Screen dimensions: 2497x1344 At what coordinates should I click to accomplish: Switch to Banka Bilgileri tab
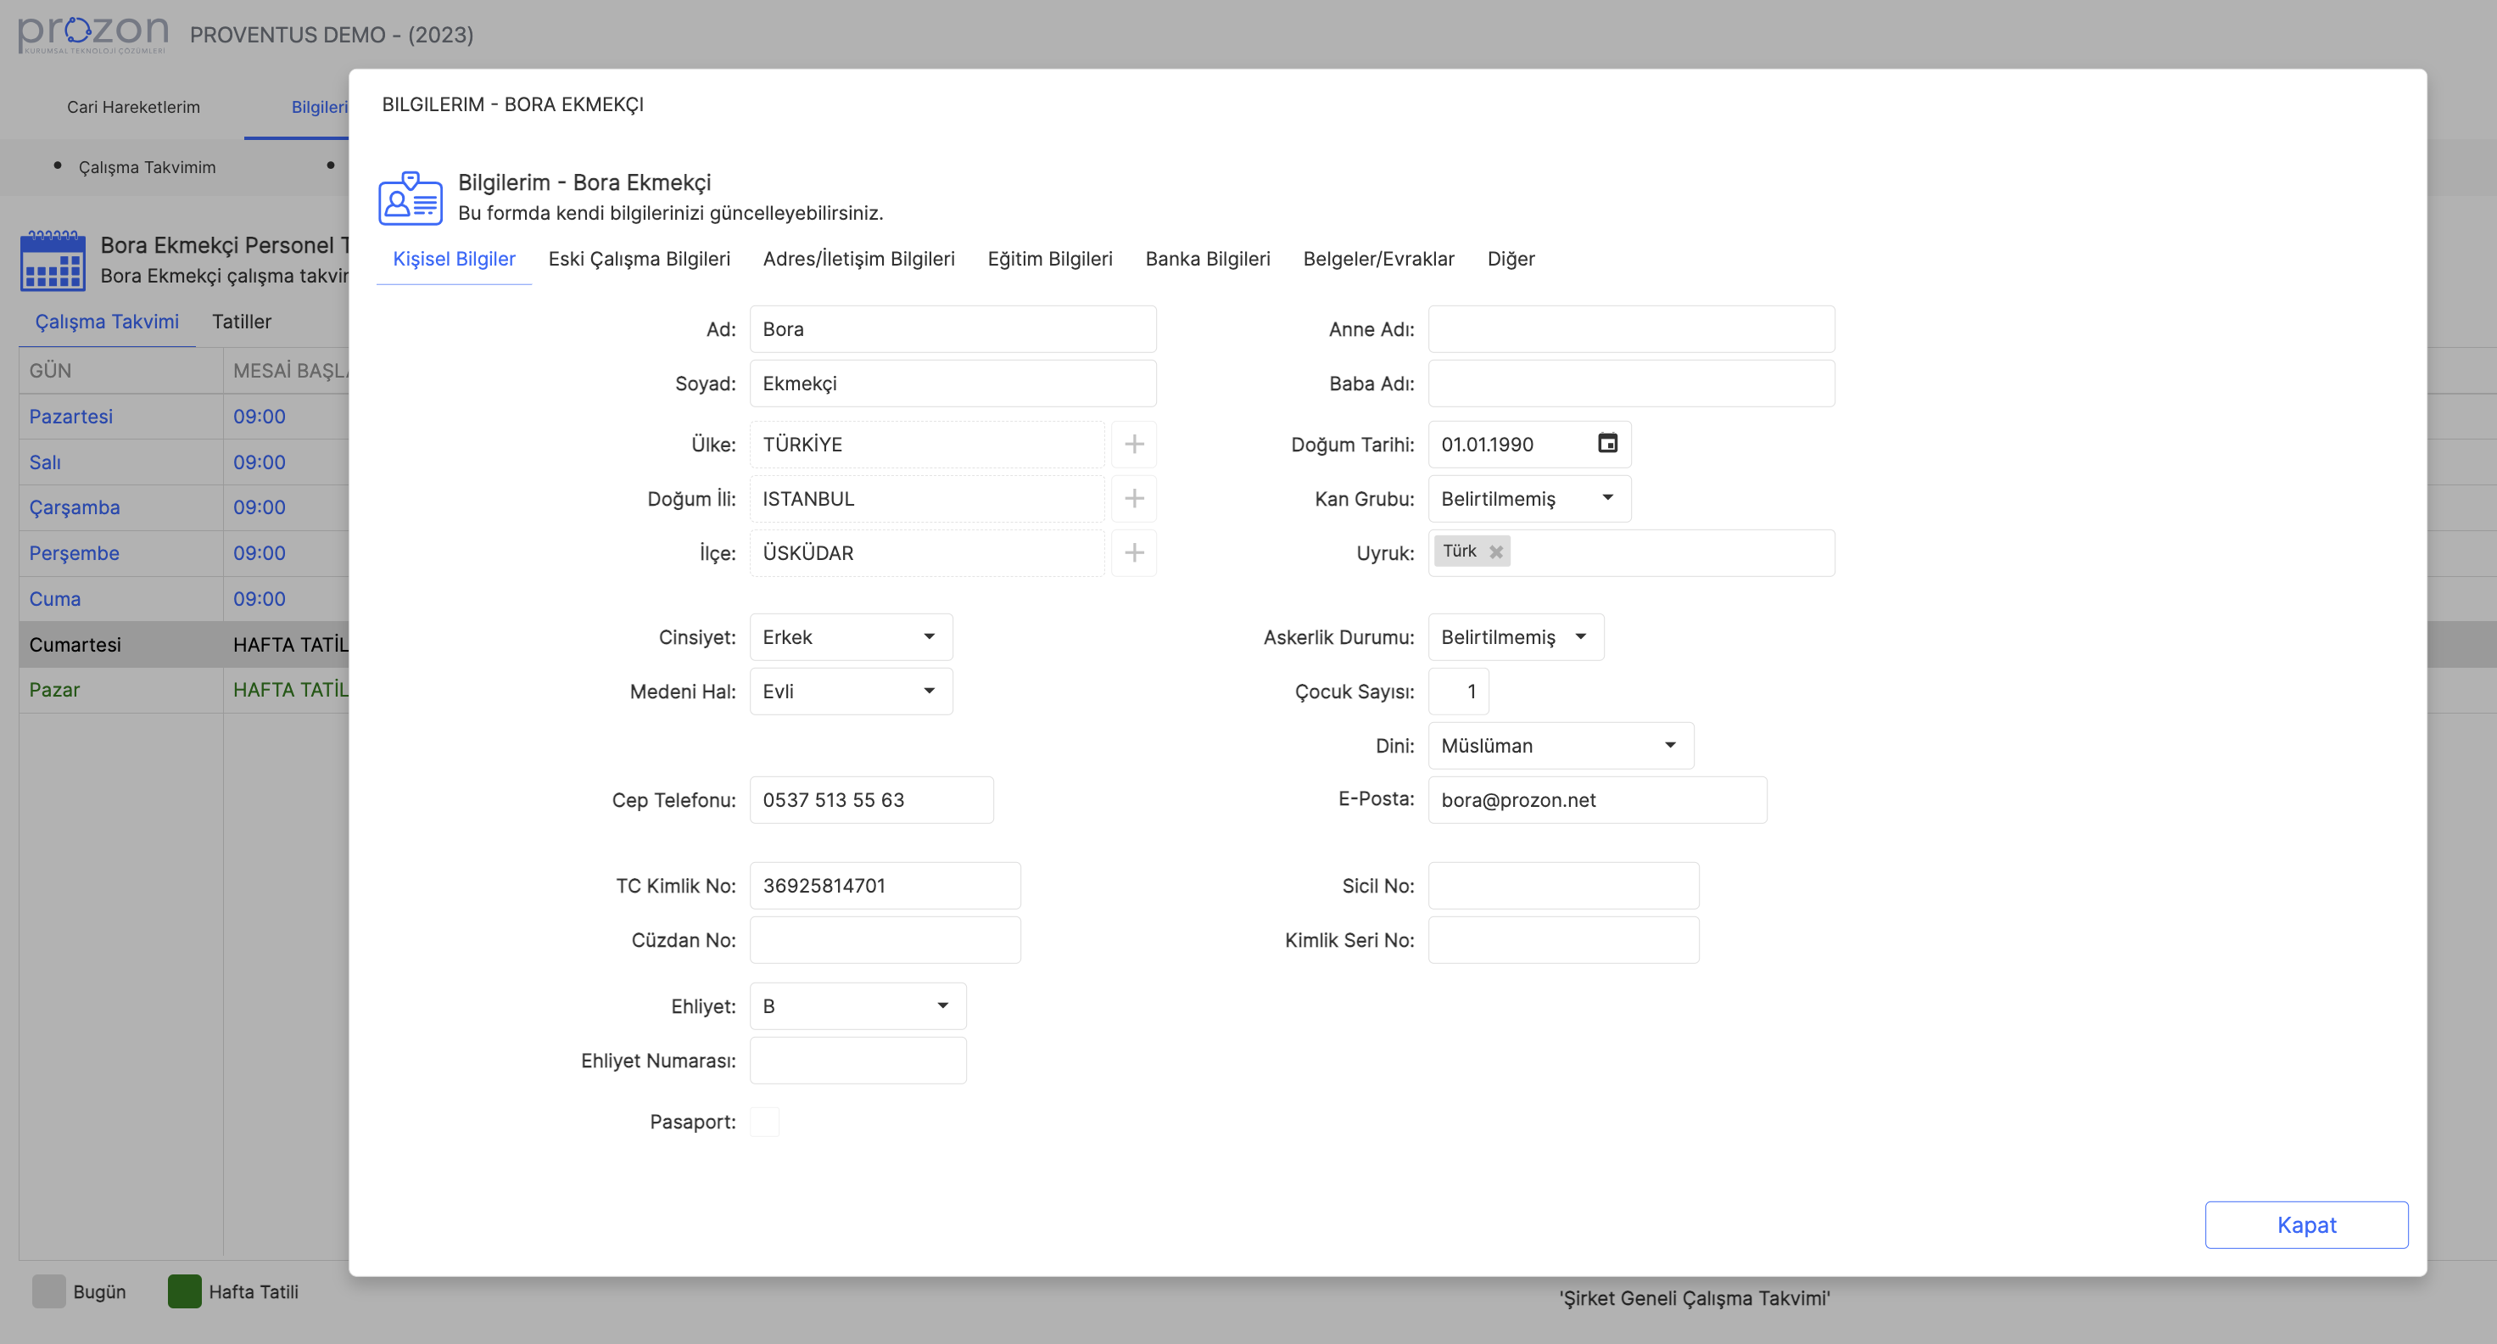(1207, 259)
